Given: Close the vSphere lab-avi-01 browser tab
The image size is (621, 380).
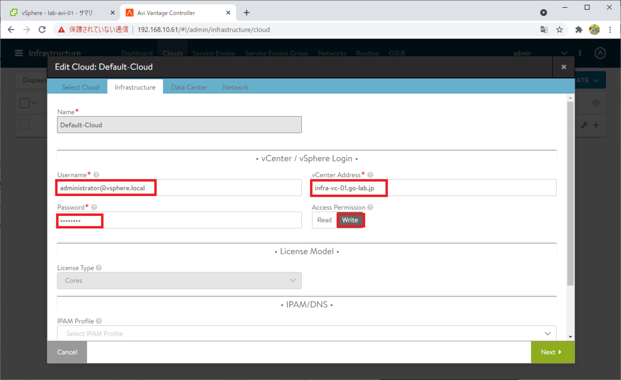Looking at the screenshot, I should [x=113, y=13].
